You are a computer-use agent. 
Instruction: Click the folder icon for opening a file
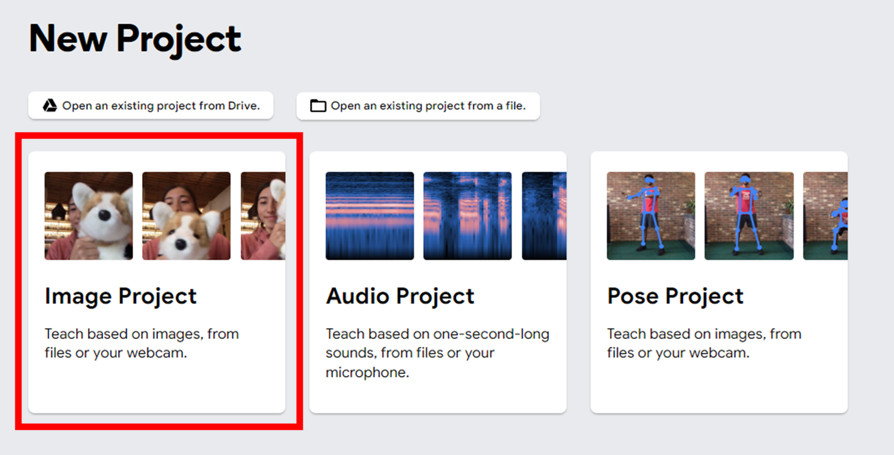coord(318,106)
